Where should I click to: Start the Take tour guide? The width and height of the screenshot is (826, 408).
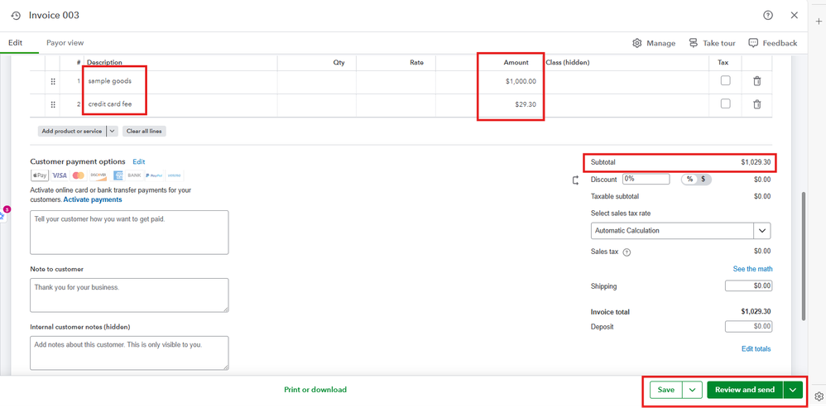pos(712,43)
